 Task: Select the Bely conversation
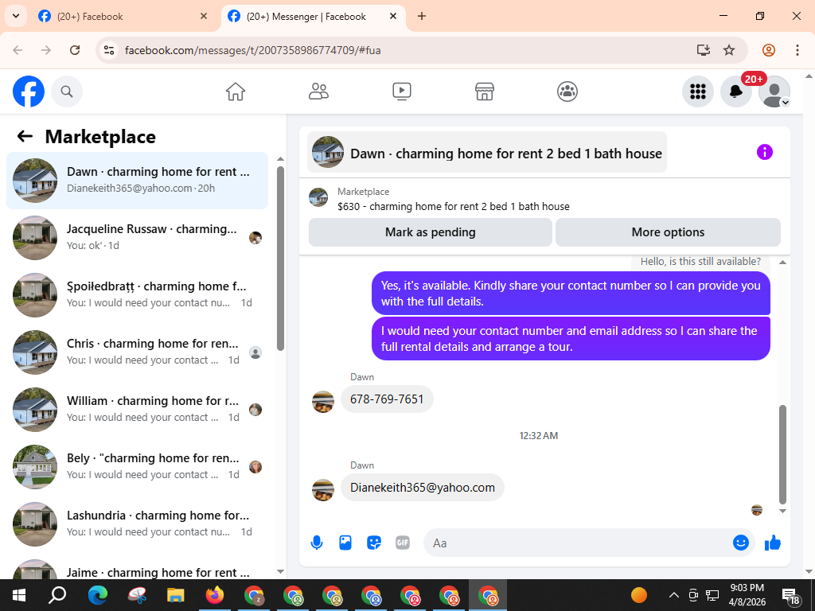pos(137,466)
